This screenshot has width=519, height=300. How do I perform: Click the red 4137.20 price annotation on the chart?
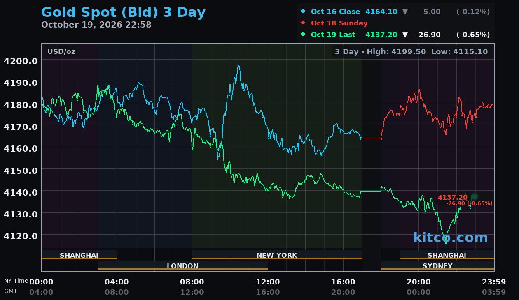pyautogui.click(x=453, y=197)
